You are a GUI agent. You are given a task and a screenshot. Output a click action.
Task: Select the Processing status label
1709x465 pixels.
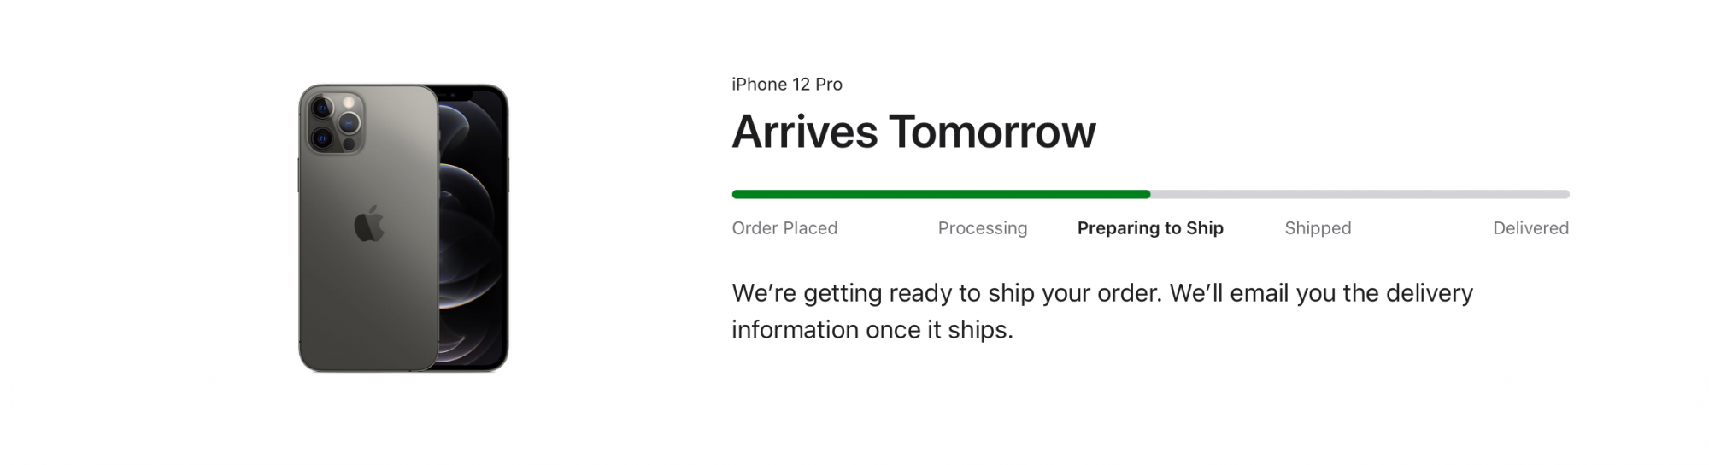tap(983, 228)
